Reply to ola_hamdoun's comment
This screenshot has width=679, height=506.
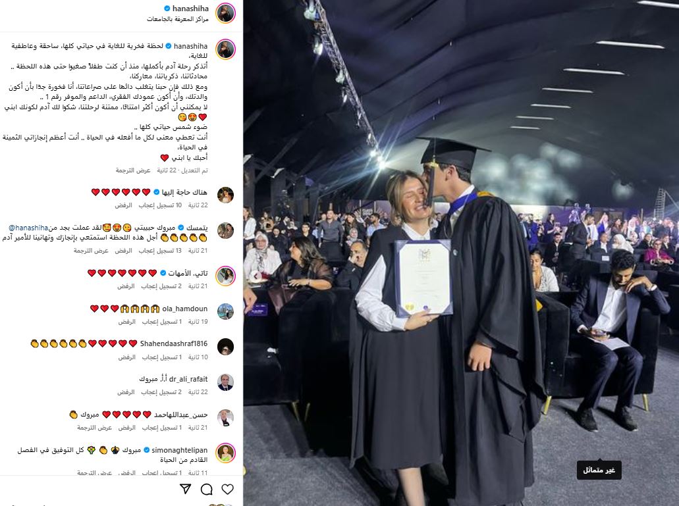point(127,322)
